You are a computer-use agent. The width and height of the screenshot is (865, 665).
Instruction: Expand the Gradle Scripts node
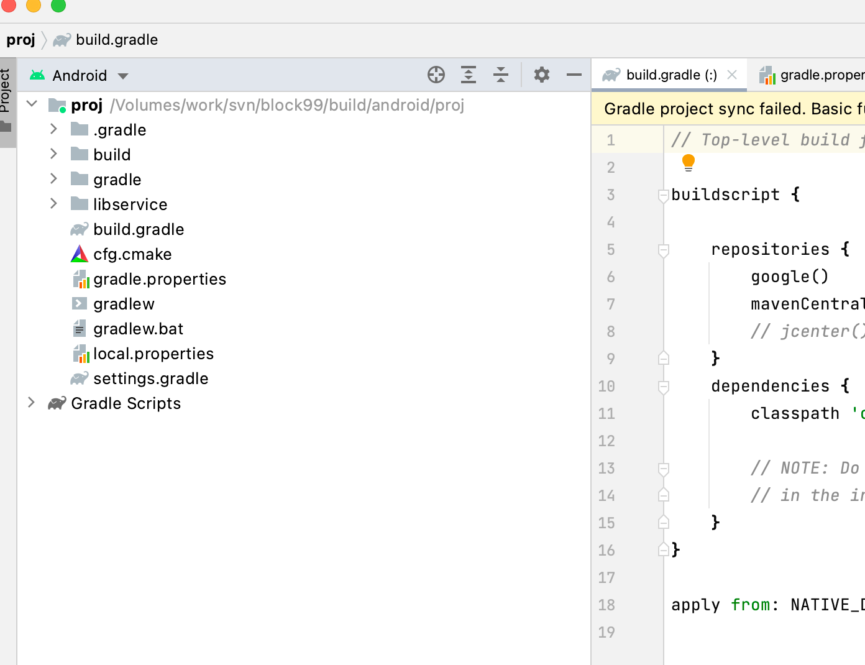(x=32, y=403)
